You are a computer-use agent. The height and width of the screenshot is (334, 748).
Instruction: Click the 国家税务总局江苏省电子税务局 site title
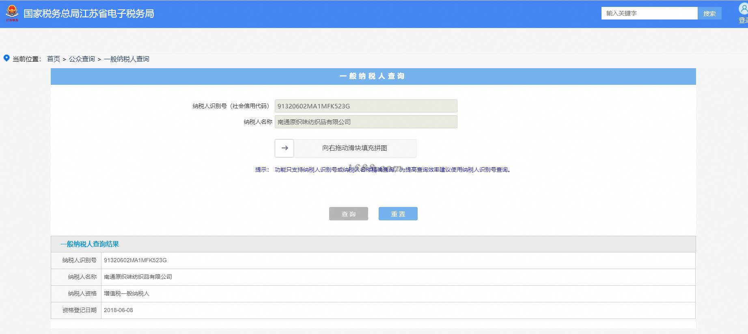pos(89,13)
